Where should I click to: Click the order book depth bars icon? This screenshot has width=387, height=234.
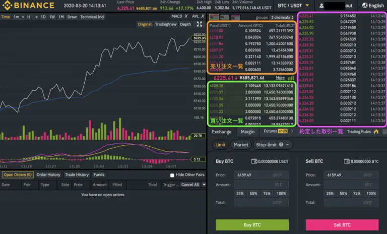click(291, 78)
